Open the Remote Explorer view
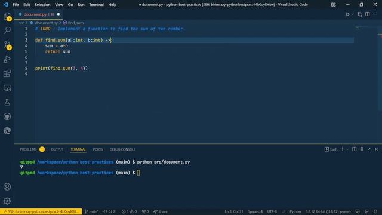This screenshot has height=215, width=382. click(x=7, y=88)
